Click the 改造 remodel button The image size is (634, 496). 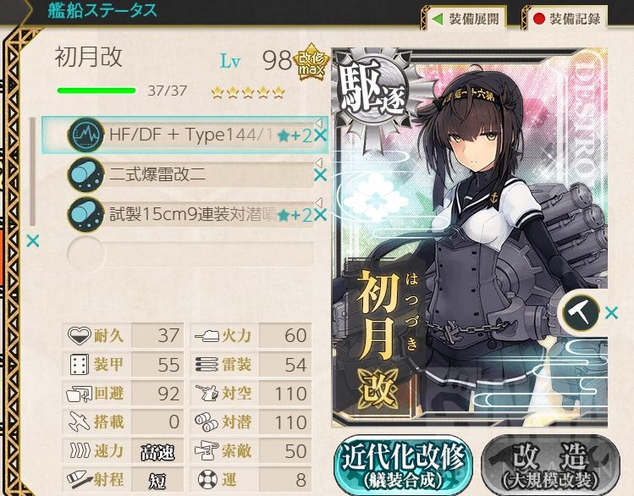pos(550,465)
